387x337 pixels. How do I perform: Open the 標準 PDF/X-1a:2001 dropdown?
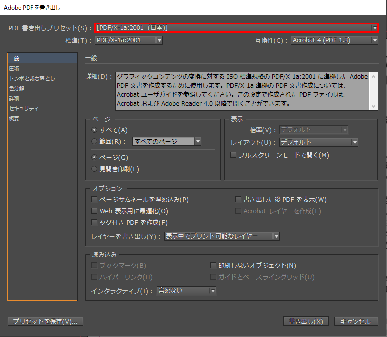coord(129,40)
